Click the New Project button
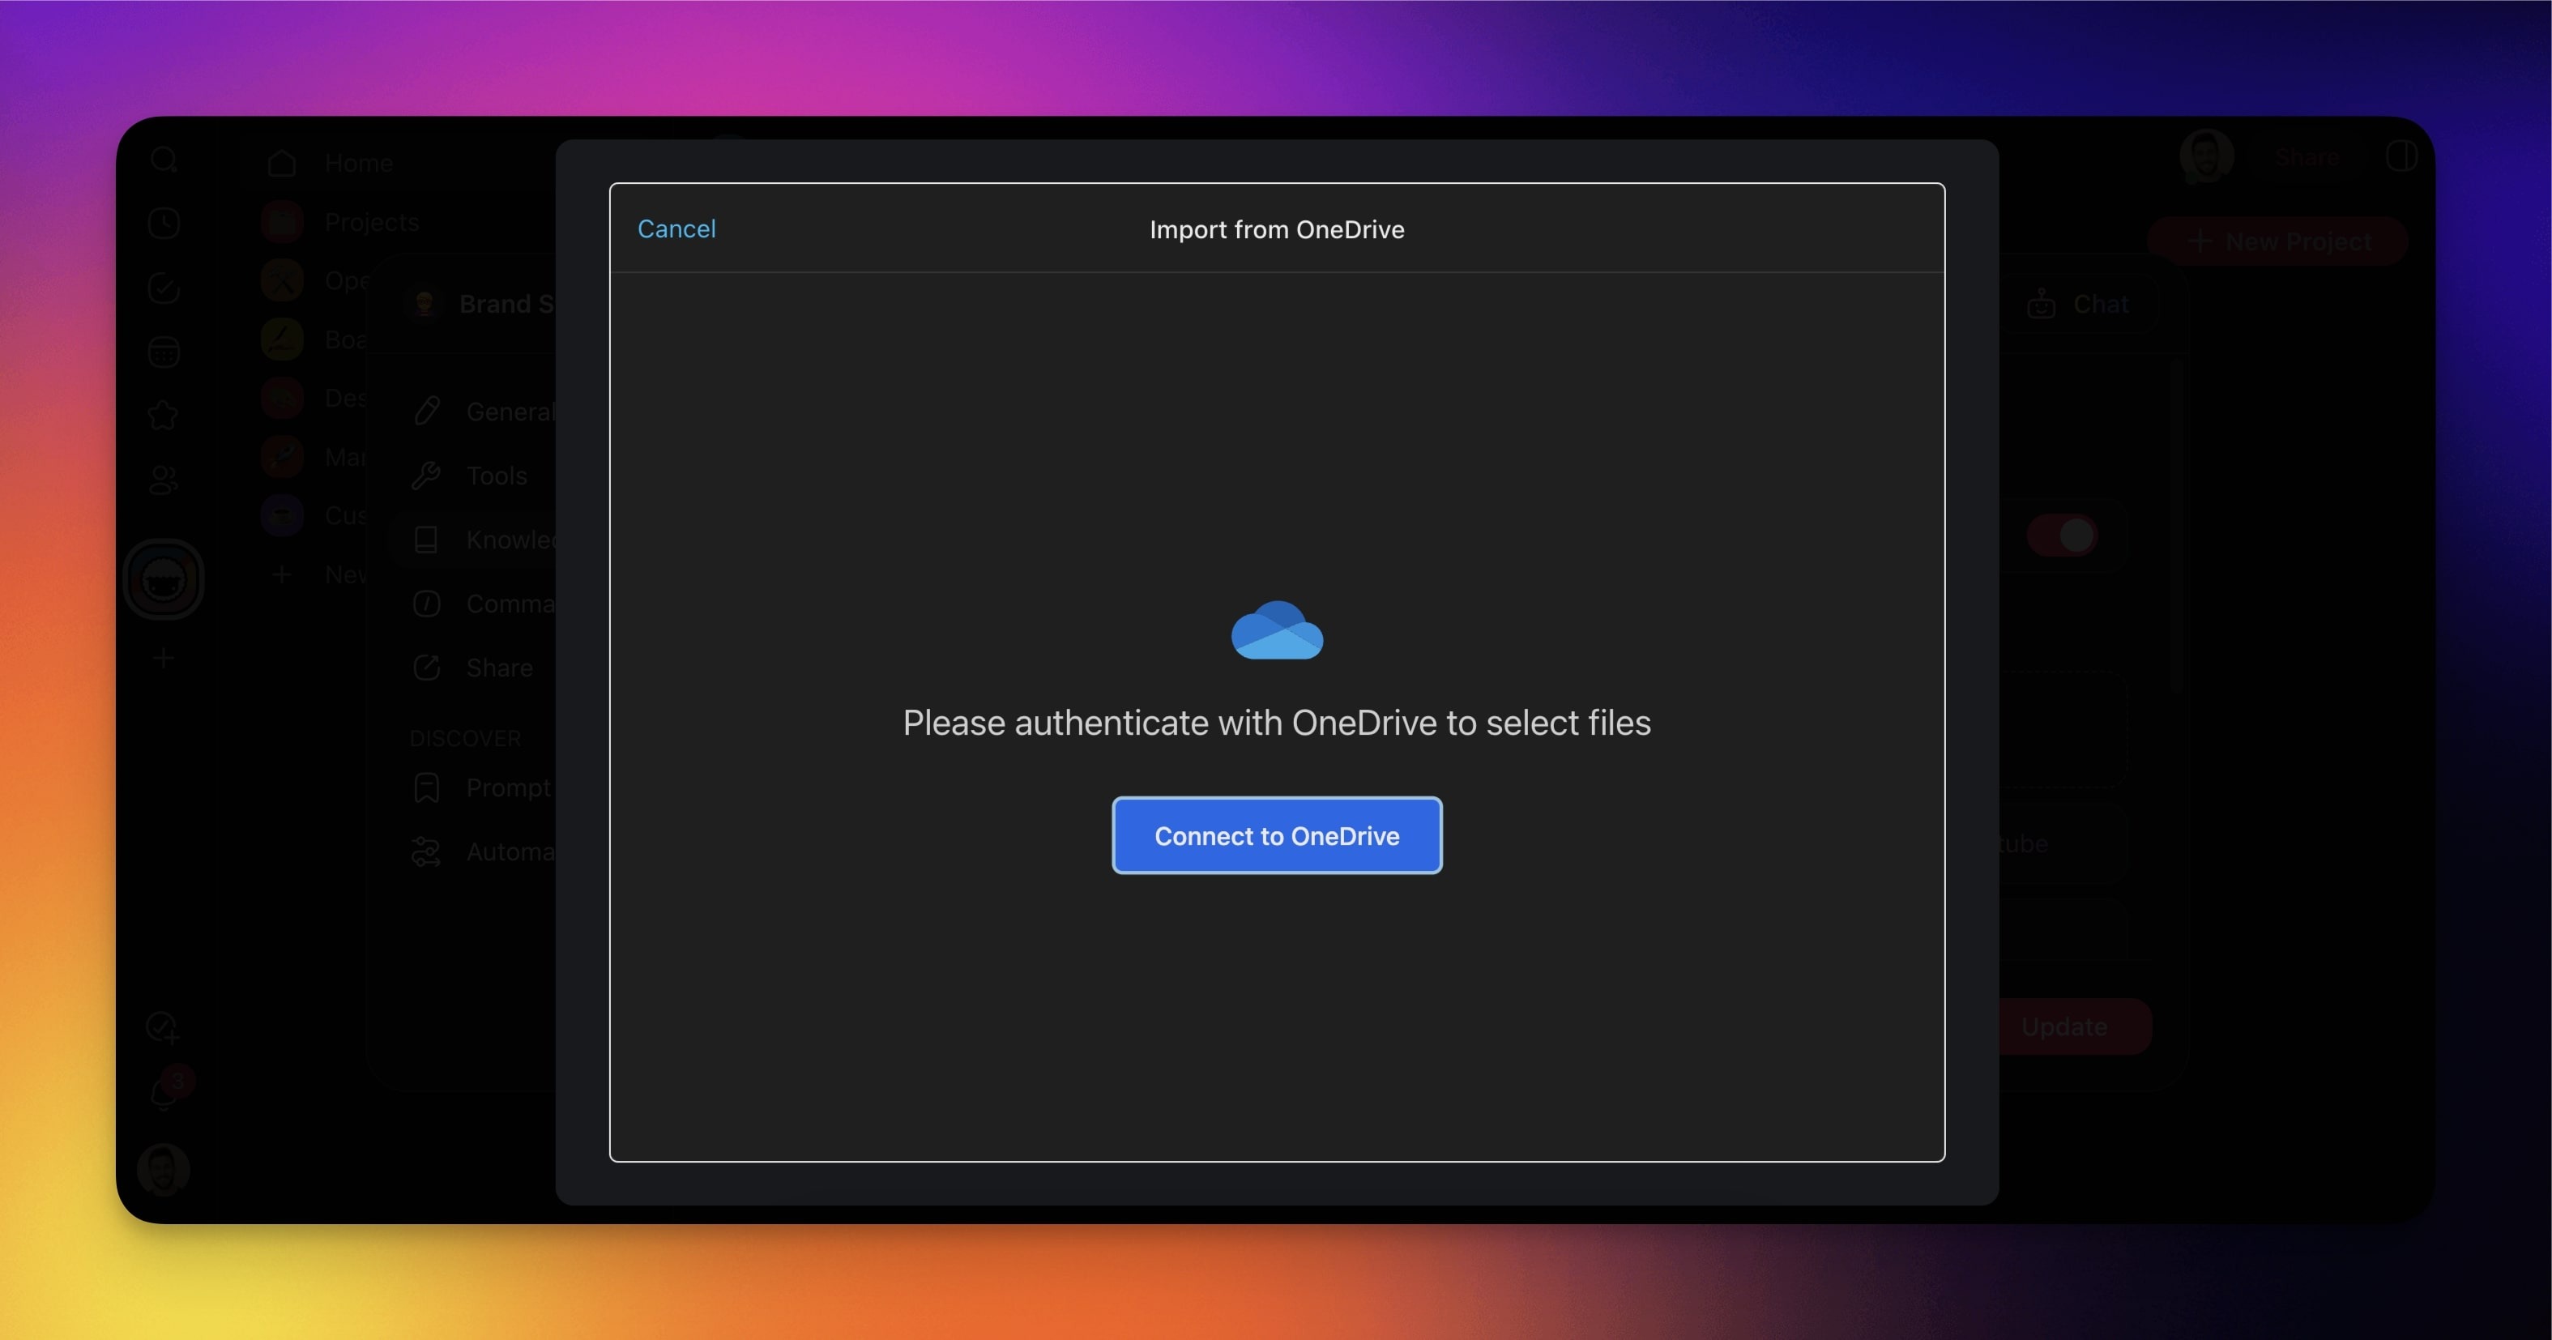Image resolution: width=2552 pixels, height=1340 pixels. point(2277,241)
